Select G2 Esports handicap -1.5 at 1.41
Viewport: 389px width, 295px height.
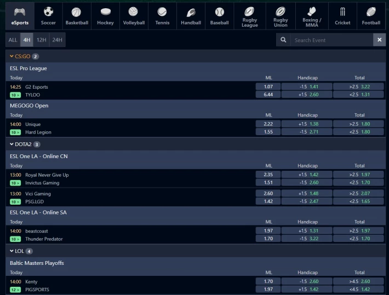click(307, 86)
